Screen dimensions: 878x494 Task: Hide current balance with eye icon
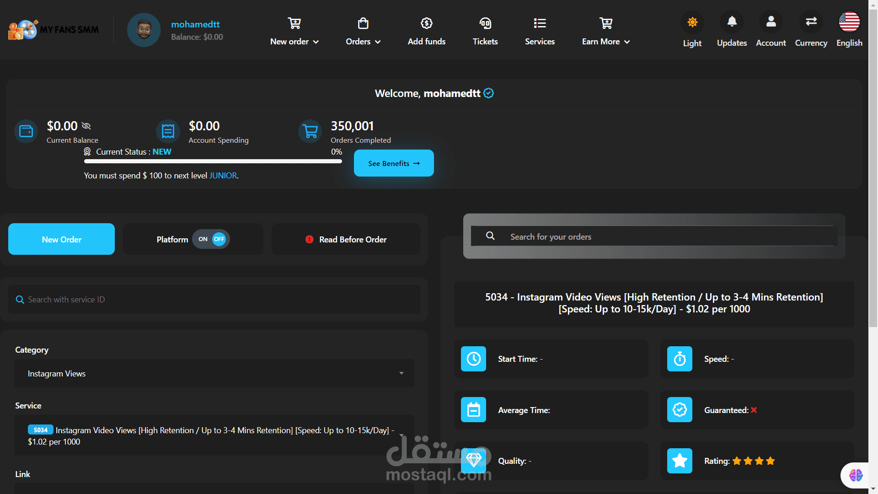[86, 126]
